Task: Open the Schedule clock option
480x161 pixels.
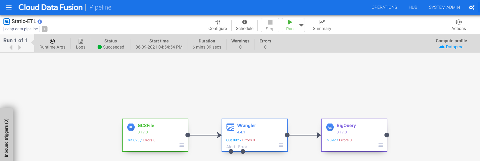Action: pos(245,25)
